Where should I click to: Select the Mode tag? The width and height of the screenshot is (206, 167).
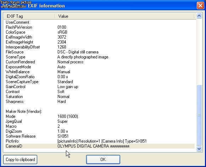[11, 116]
